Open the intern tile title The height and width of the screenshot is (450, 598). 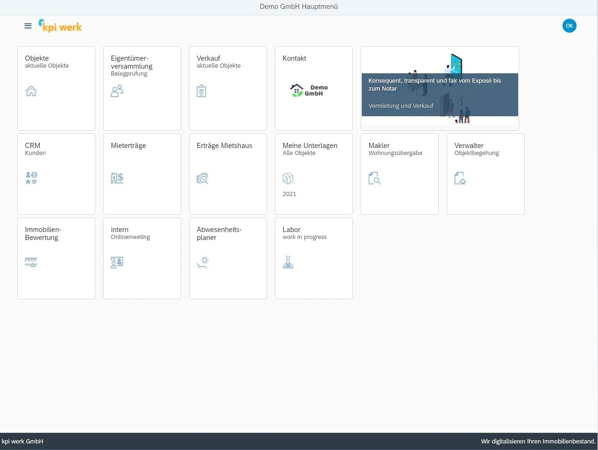[x=120, y=230]
